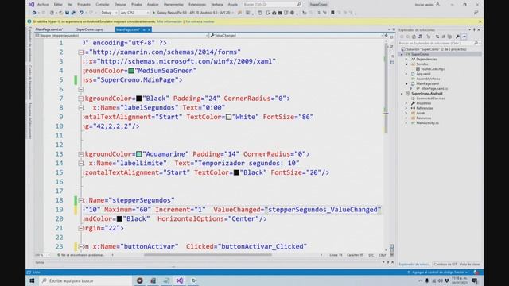Image resolution: width=509 pixels, height=286 pixels.
Task: Close the active MainPage.xaml tab
Action: click(x=149, y=29)
